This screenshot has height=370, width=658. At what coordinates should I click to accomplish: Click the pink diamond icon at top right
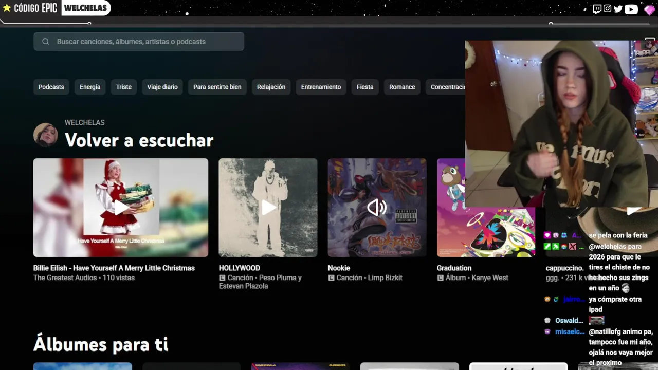650,9
